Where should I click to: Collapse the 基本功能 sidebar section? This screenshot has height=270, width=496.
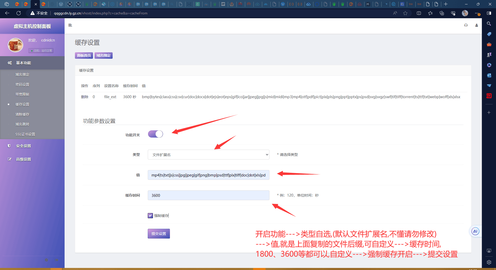pyautogui.click(x=24, y=63)
